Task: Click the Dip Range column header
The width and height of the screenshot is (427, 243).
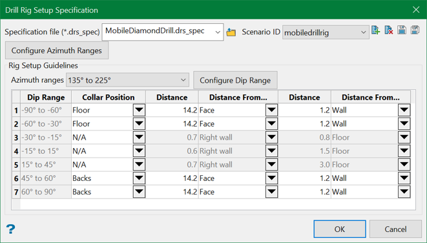Action: pyautogui.click(x=46, y=97)
